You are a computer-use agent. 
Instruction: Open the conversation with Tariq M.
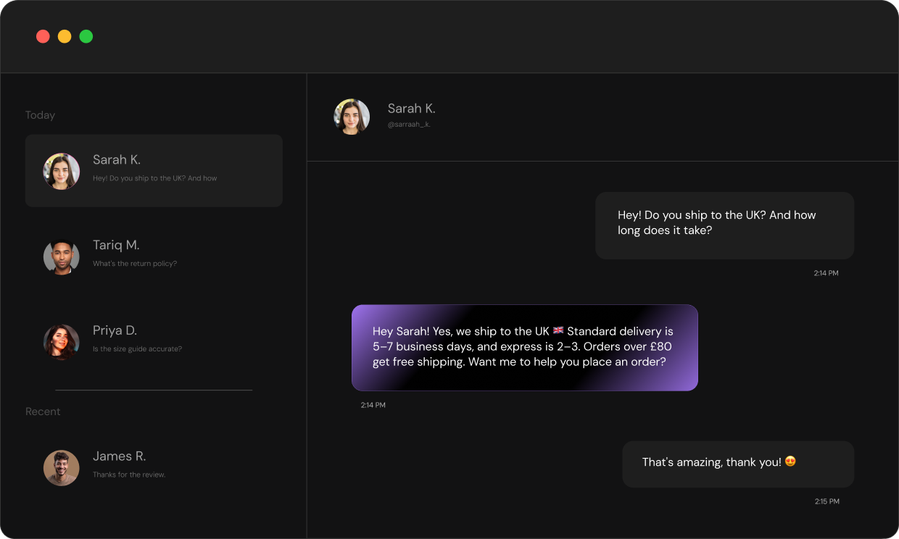[x=154, y=254]
